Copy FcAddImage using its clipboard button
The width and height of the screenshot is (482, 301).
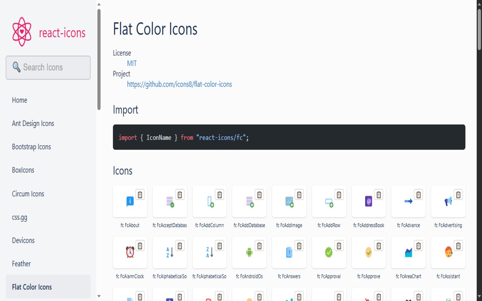point(299,195)
